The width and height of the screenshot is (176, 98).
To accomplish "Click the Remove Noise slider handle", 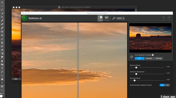I will pos(136,67).
